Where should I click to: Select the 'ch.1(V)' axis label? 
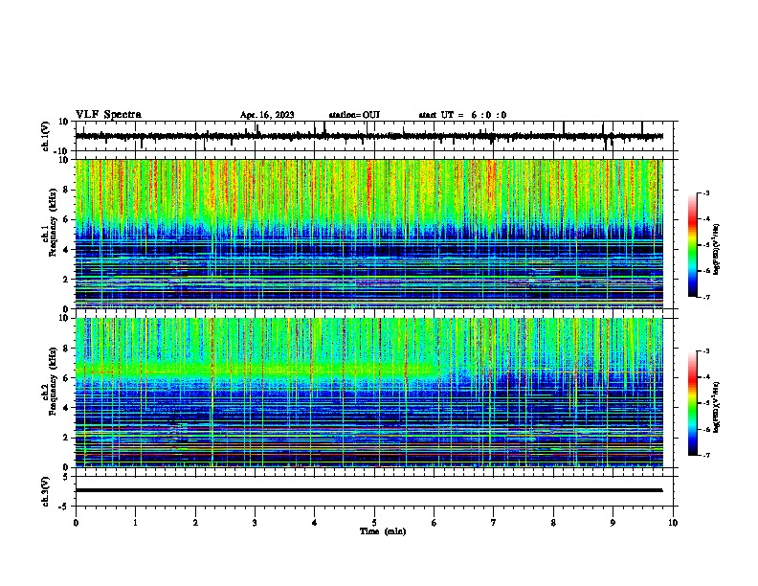pyautogui.click(x=45, y=136)
